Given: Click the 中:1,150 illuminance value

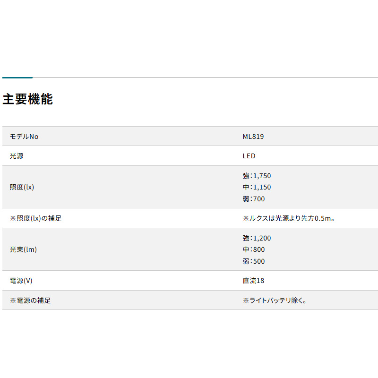Looking at the screenshot, I should pyautogui.click(x=257, y=187).
